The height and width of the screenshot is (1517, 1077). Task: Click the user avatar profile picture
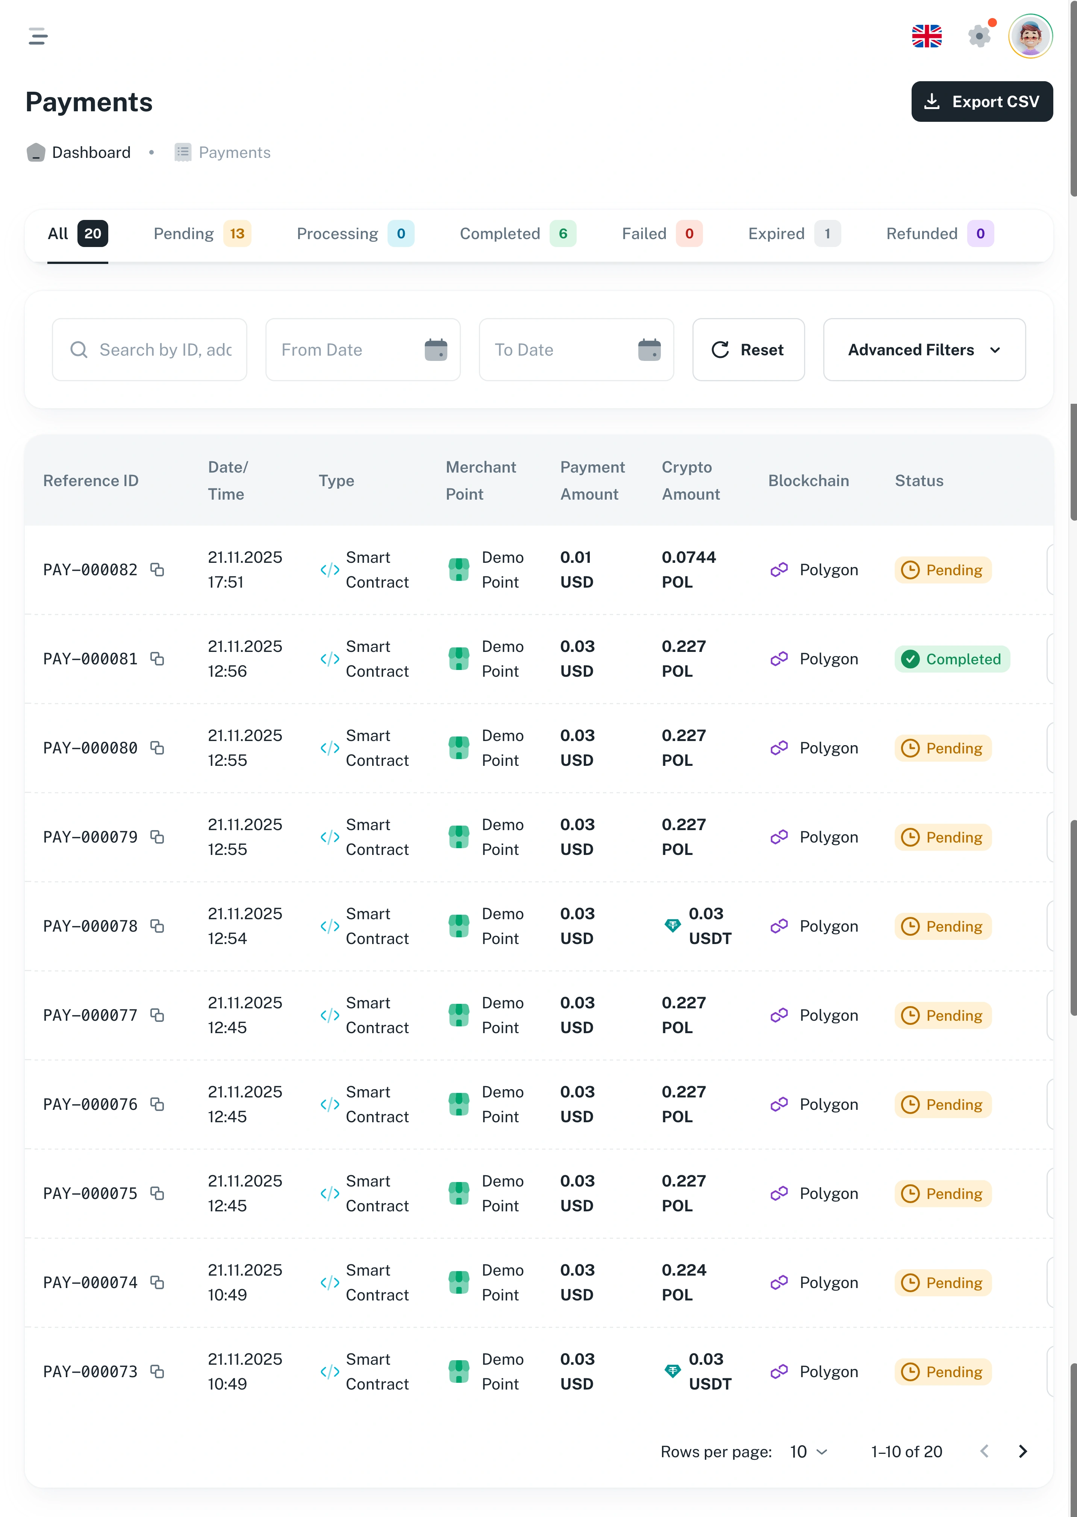point(1030,36)
